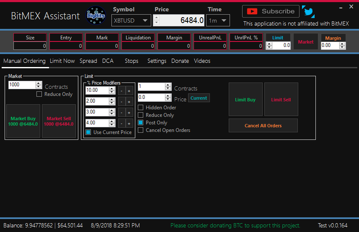Click the Market Sell 1000 @6484.0 button

pos(59,121)
